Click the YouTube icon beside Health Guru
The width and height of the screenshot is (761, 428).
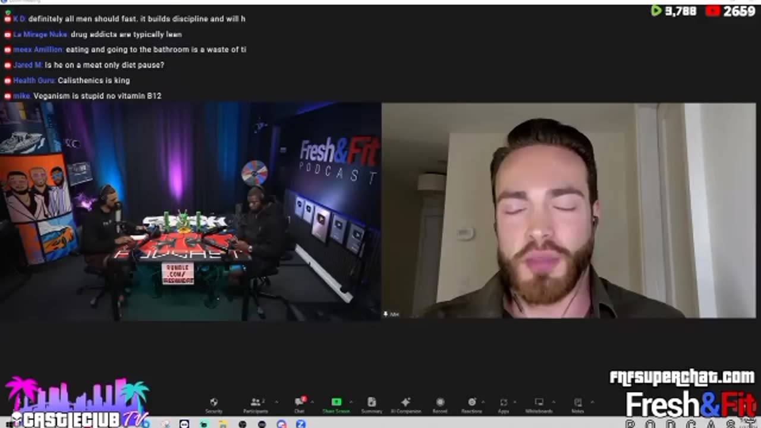(8, 80)
